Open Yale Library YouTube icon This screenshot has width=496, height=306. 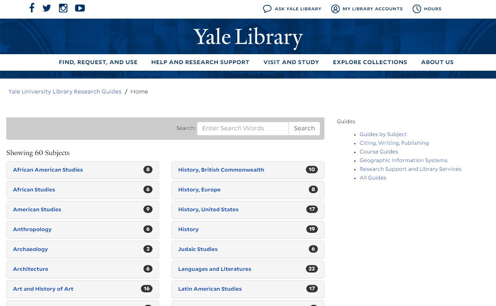80,8
